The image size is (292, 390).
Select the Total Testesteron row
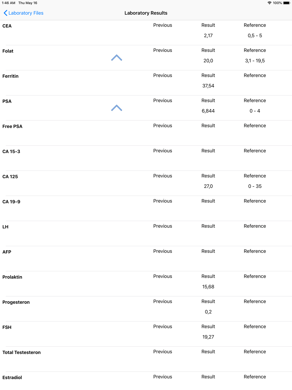[x=146, y=359]
